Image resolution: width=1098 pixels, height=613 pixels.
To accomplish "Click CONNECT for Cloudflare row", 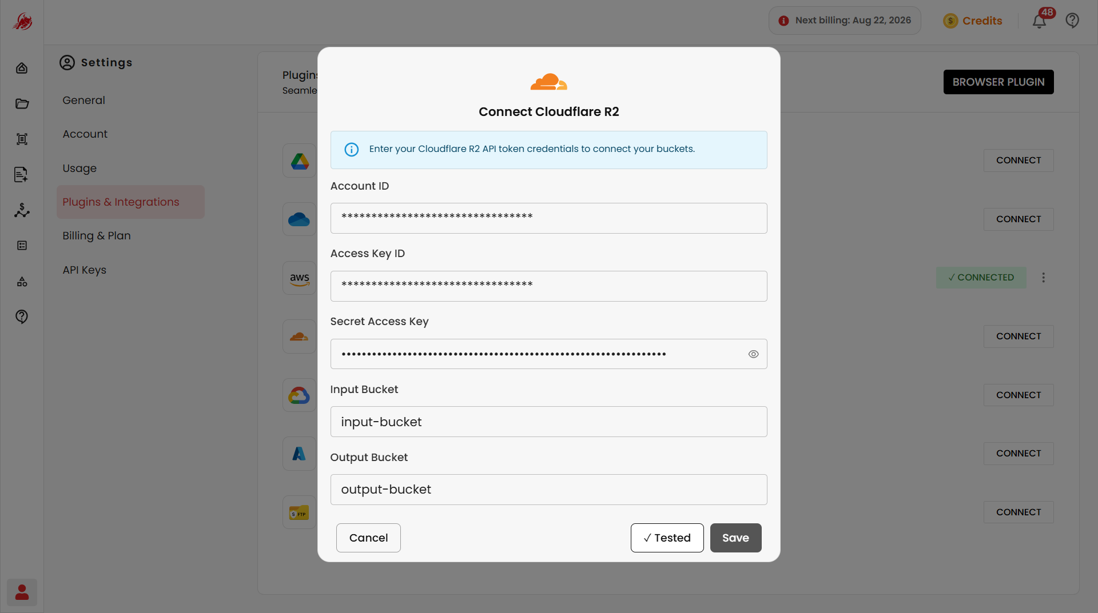I will pos(1019,336).
